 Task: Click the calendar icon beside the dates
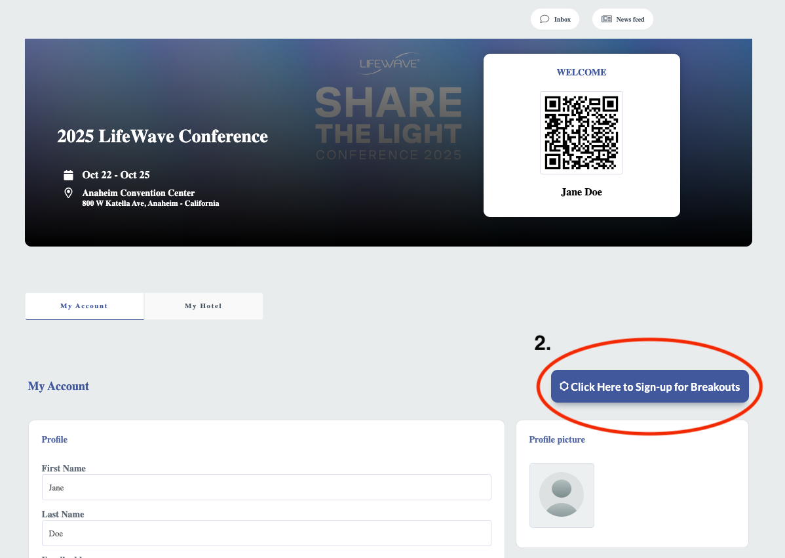68,175
